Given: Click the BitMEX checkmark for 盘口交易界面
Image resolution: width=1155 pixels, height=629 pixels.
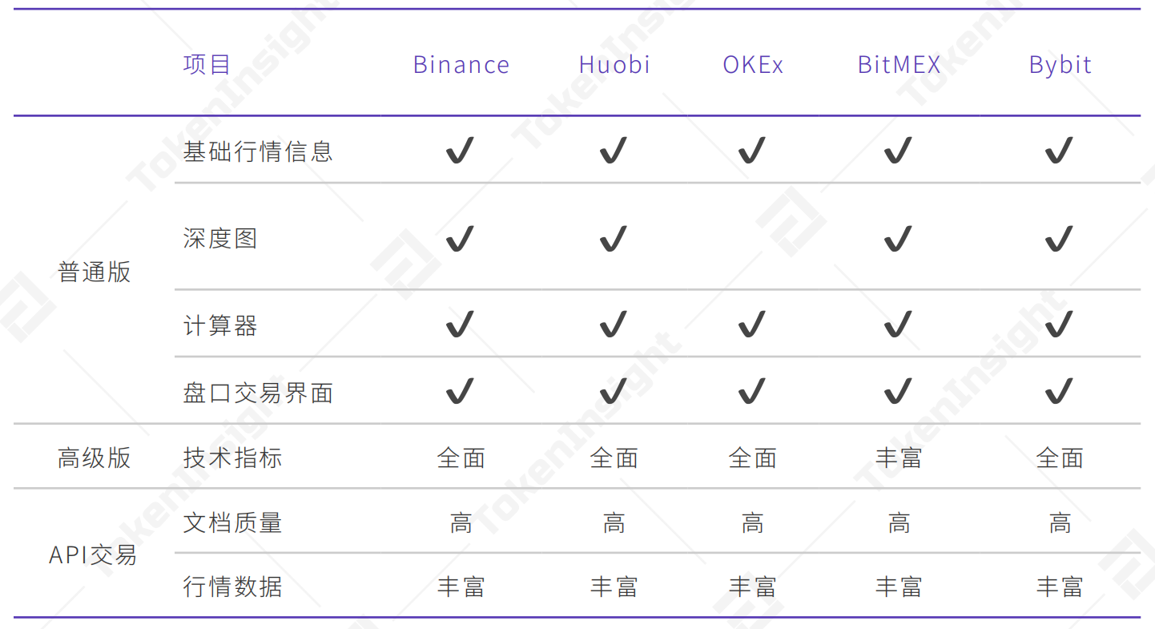Looking at the screenshot, I should coord(899,391).
